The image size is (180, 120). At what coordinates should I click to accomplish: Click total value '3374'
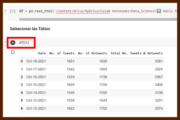(159, 108)
